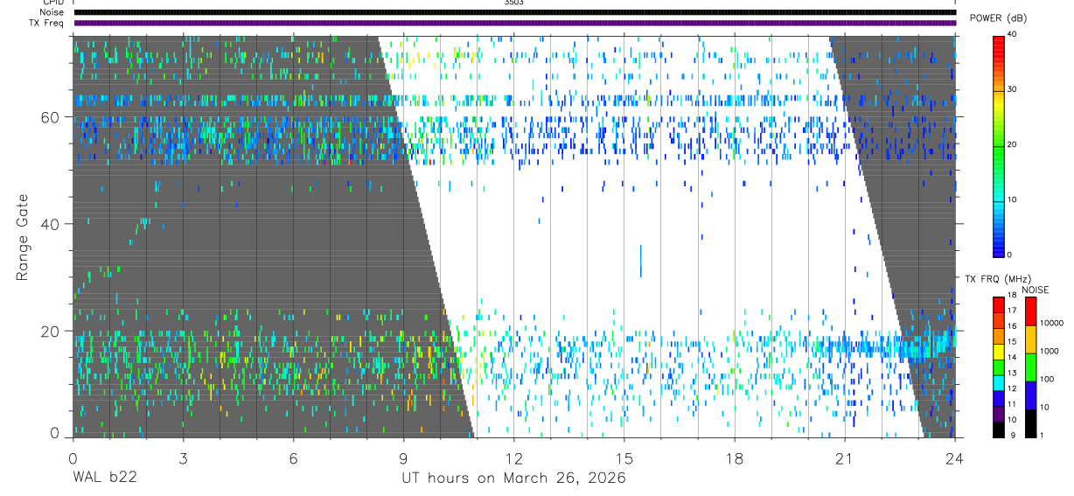1074x496 pixels.
Task: Click the 40 label on the power color bar
Action: pos(1013,34)
